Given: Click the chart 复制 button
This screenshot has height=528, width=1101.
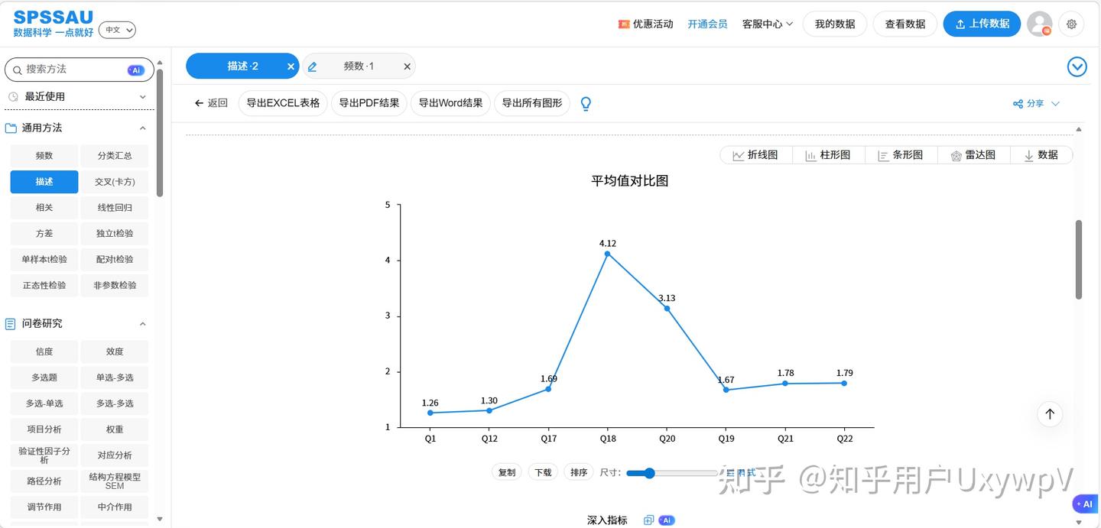Looking at the screenshot, I should tap(507, 473).
